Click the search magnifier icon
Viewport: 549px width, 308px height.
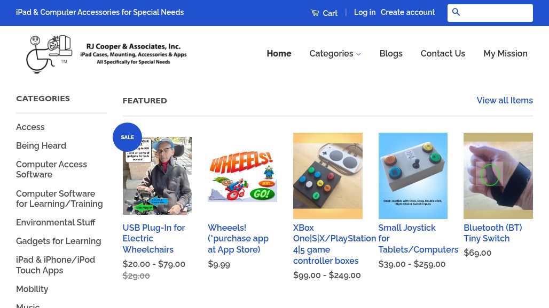coord(456,12)
